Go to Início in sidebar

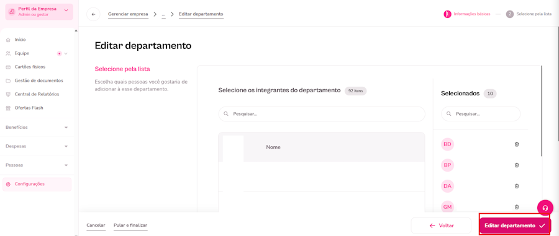[x=20, y=40]
